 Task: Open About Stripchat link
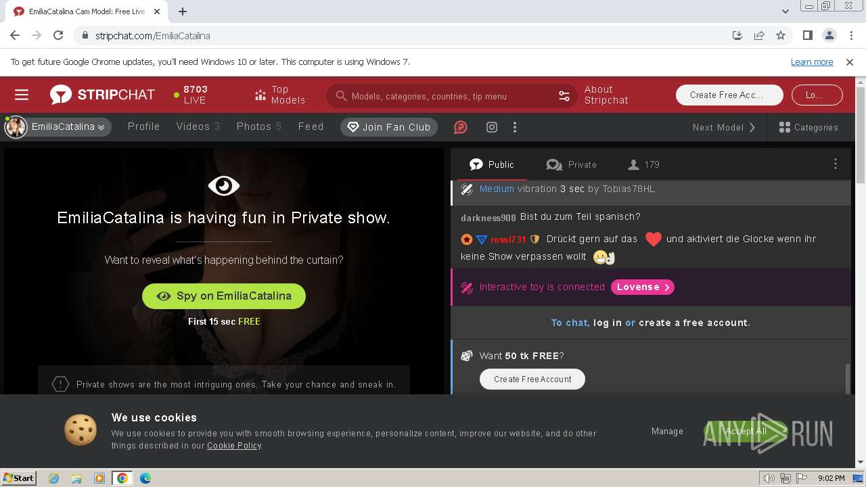pyautogui.click(x=606, y=95)
